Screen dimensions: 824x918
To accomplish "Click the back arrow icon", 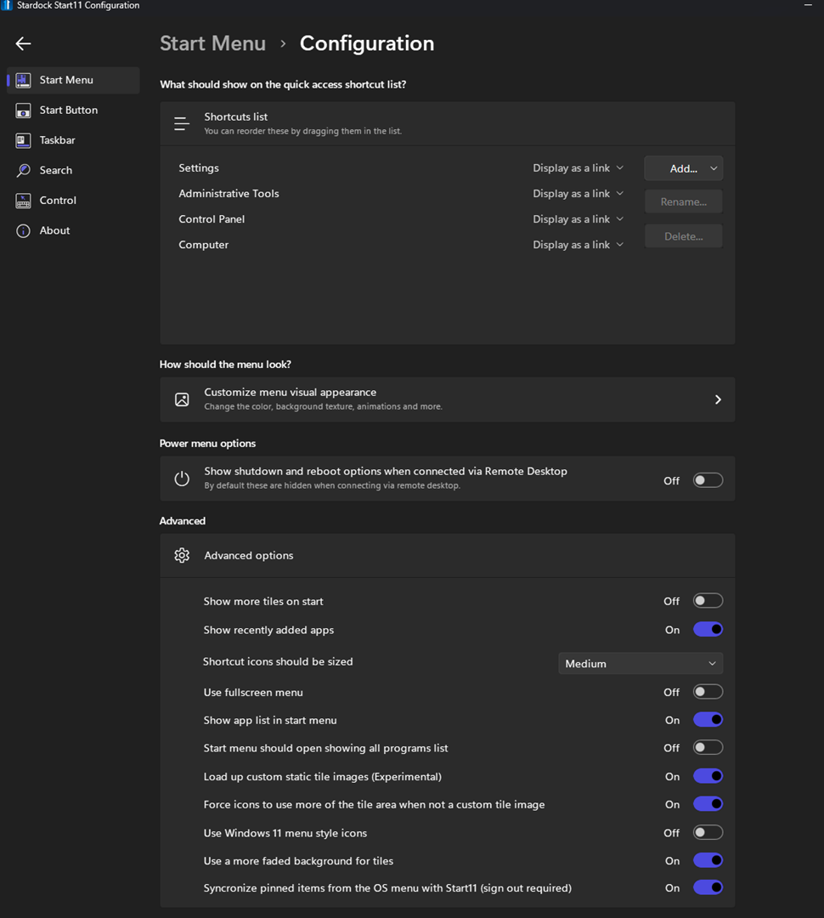I will pyautogui.click(x=23, y=43).
